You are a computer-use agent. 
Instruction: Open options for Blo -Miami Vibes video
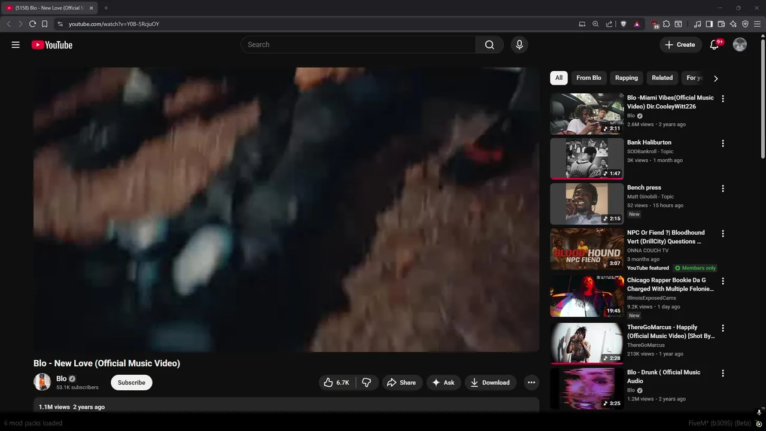[x=723, y=99]
